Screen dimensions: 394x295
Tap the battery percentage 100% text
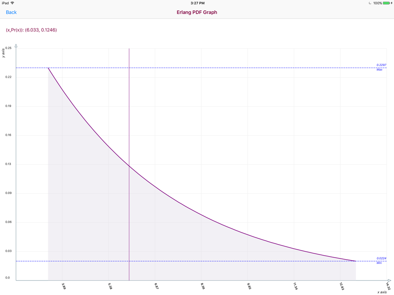click(x=378, y=3)
